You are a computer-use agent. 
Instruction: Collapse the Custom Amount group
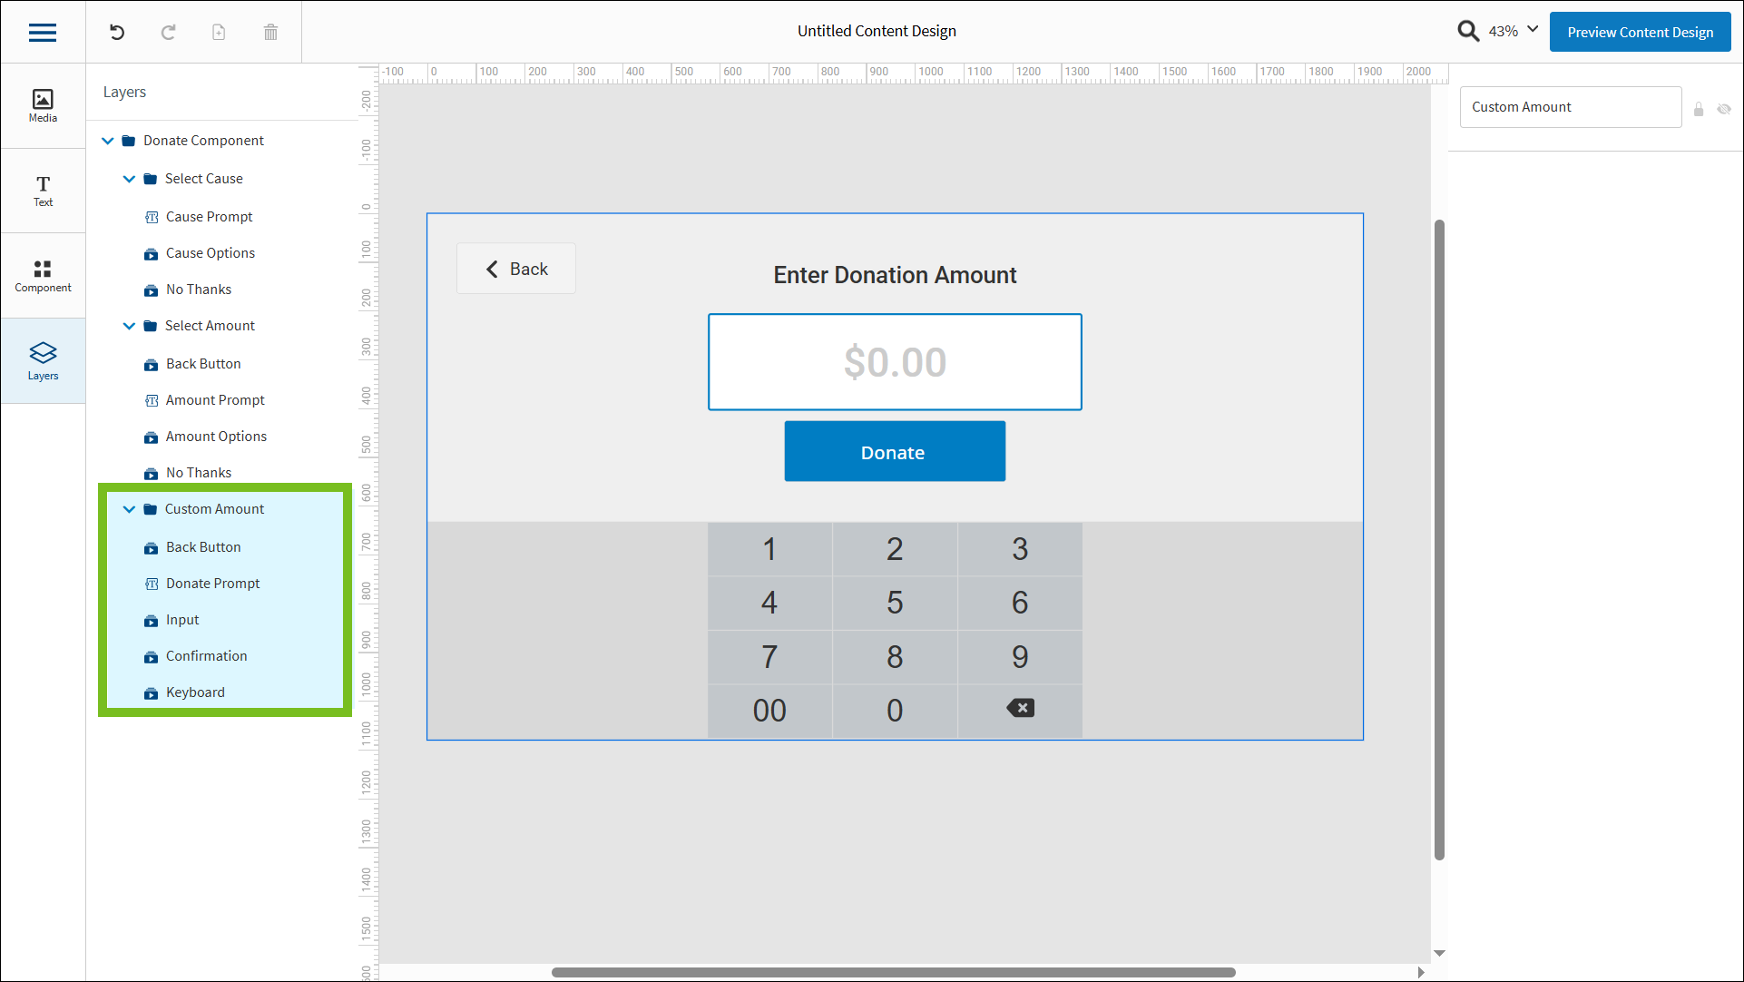pyautogui.click(x=129, y=509)
